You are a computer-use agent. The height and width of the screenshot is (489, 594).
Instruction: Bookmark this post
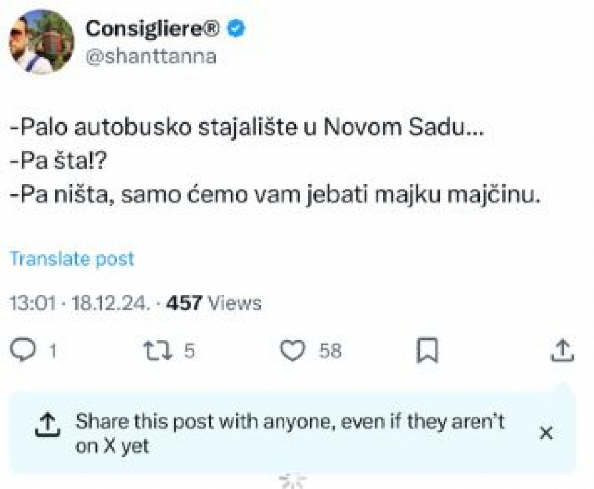428,350
